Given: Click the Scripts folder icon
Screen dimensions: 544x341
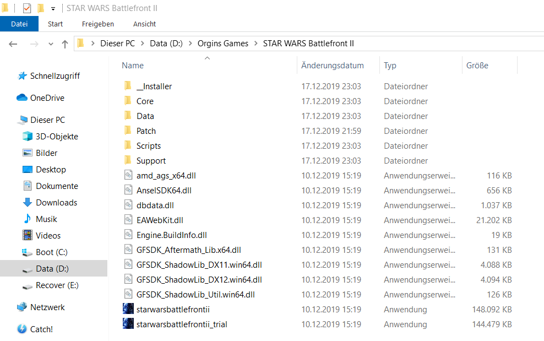Looking at the screenshot, I should 128,145.
